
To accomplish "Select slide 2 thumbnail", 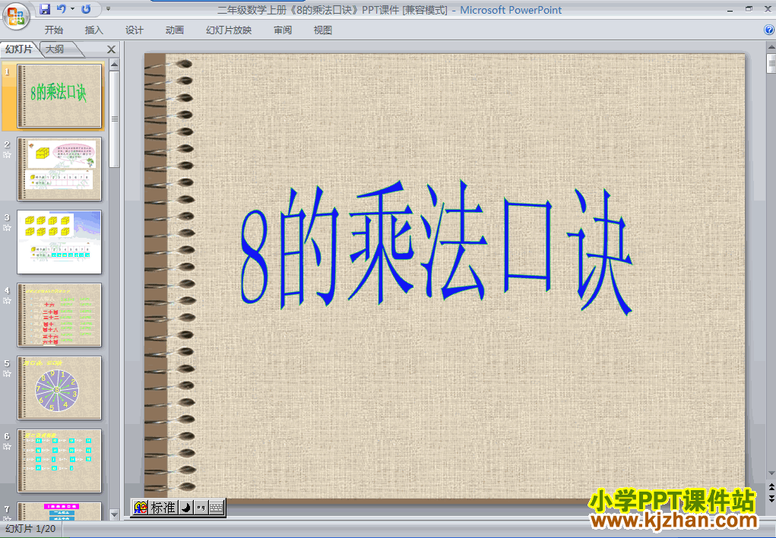I will (x=59, y=169).
